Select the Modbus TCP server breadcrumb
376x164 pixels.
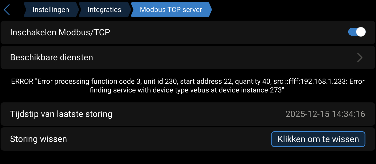pyautogui.click(x=171, y=10)
